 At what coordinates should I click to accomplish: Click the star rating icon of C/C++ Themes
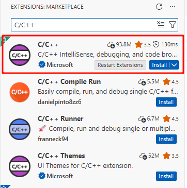pos(166,156)
